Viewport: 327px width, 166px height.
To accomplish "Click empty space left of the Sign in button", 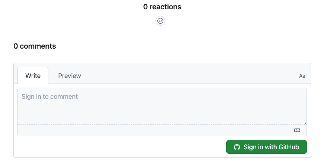I will tap(119, 147).
